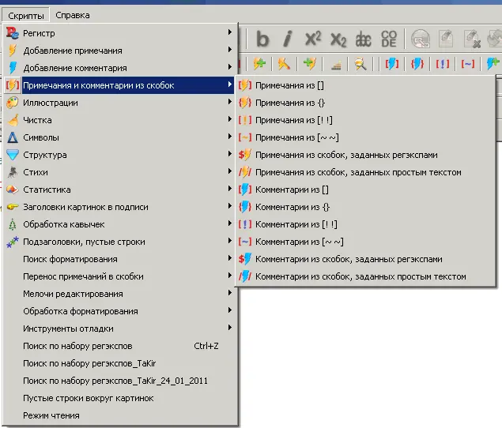502x428 pixels.
Task: Choose Комментарии из {} from submenu
Action: 292,207
